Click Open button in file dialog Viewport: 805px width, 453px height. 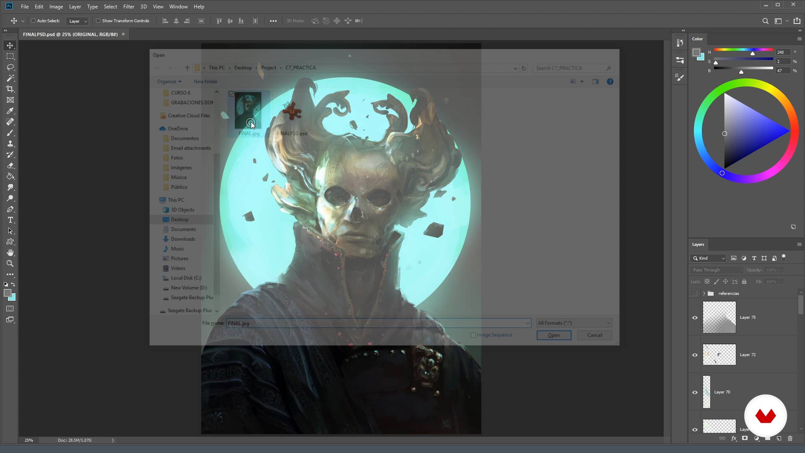554,335
